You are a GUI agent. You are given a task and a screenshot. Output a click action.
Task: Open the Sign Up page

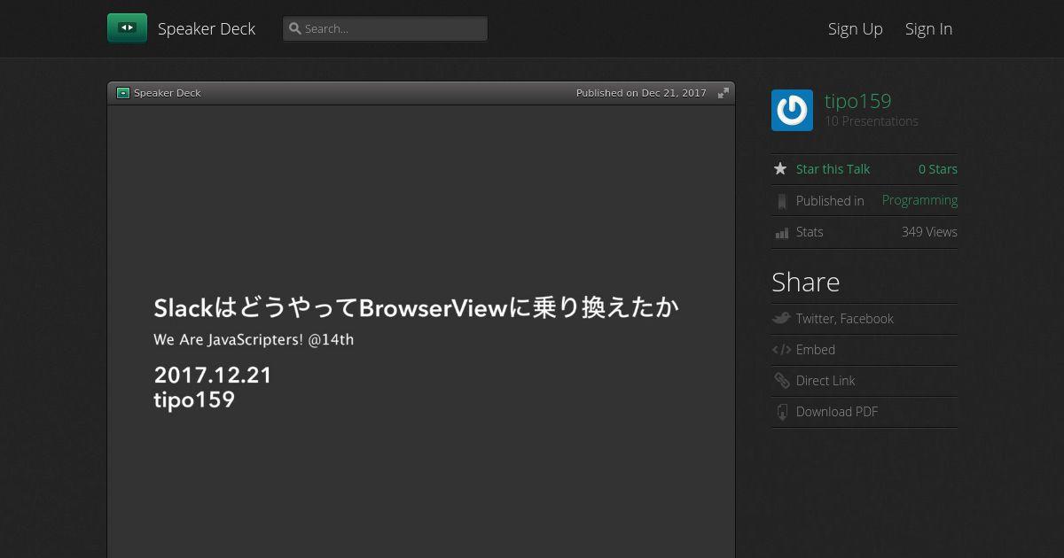coord(856,28)
